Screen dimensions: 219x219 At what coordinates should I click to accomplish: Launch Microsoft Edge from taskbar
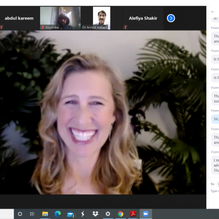57,214
